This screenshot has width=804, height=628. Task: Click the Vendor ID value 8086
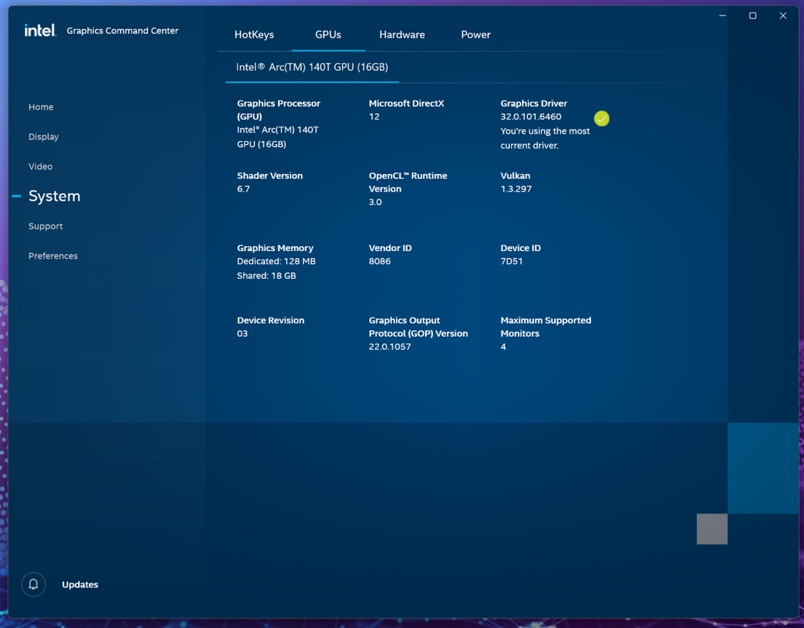(380, 261)
